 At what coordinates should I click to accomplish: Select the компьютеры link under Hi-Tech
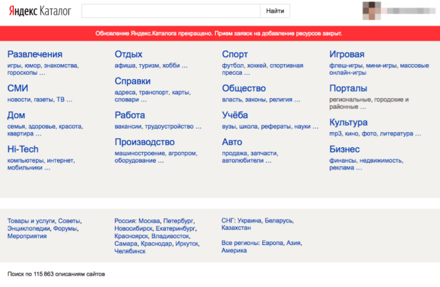point(25,161)
